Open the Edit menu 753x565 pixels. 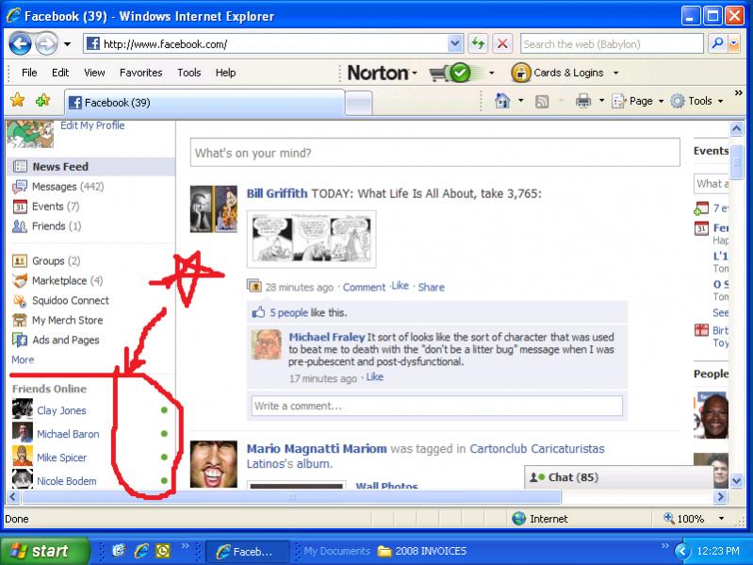tap(60, 73)
